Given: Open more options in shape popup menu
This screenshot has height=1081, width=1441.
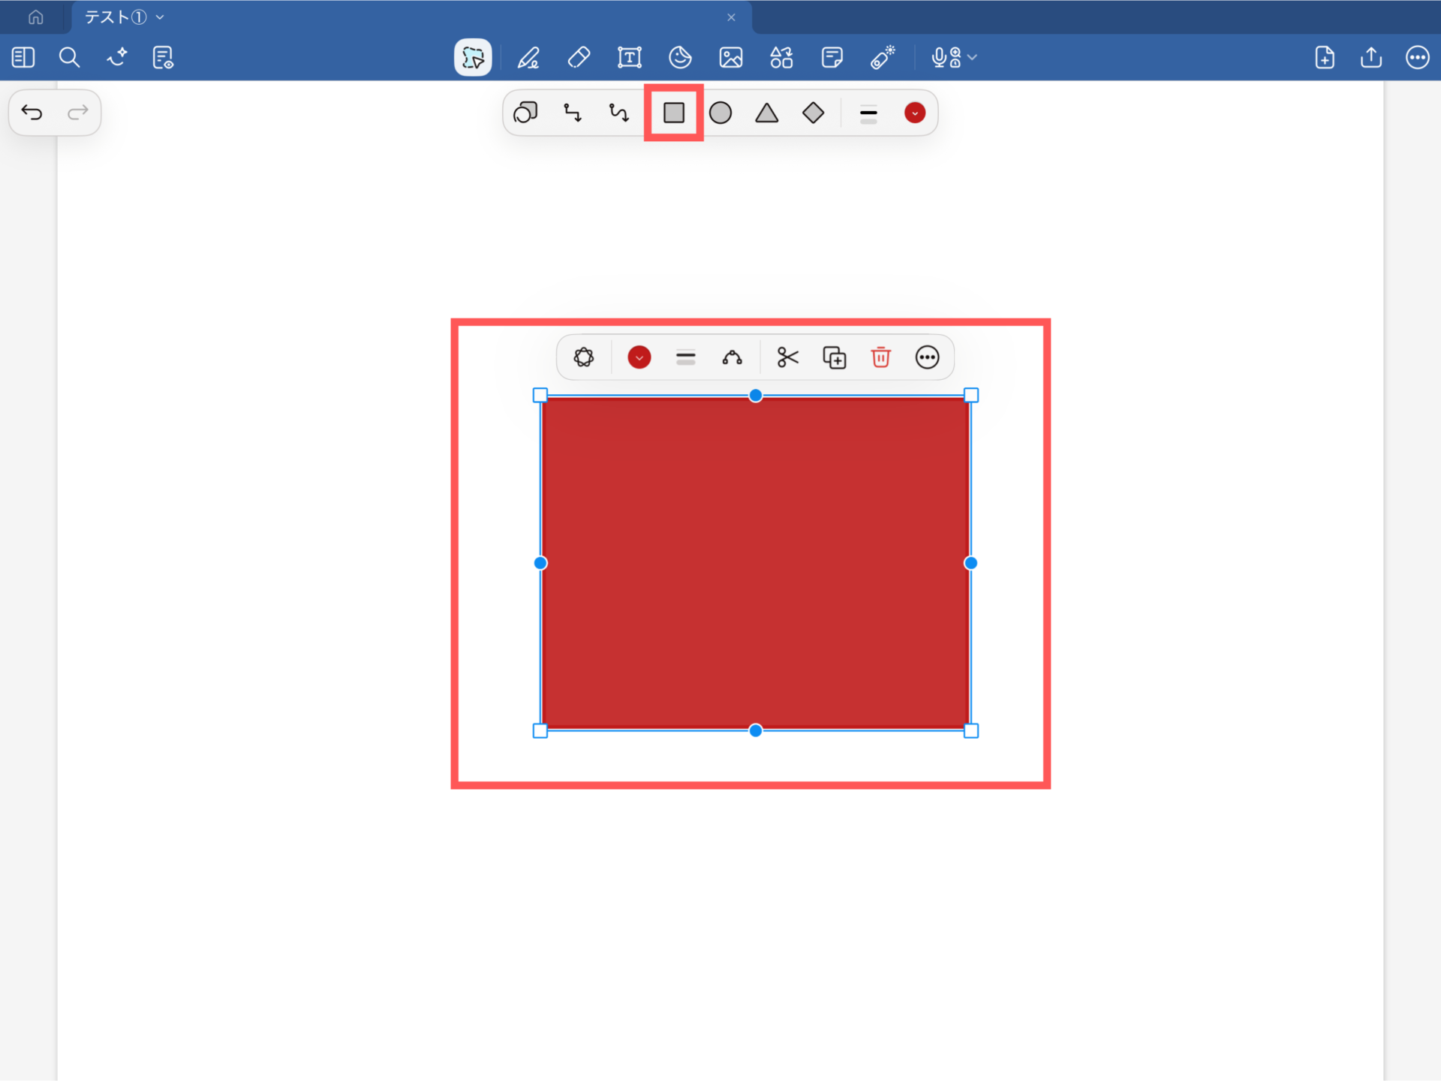Looking at the screenshot, I should click(x=927, y=357).
